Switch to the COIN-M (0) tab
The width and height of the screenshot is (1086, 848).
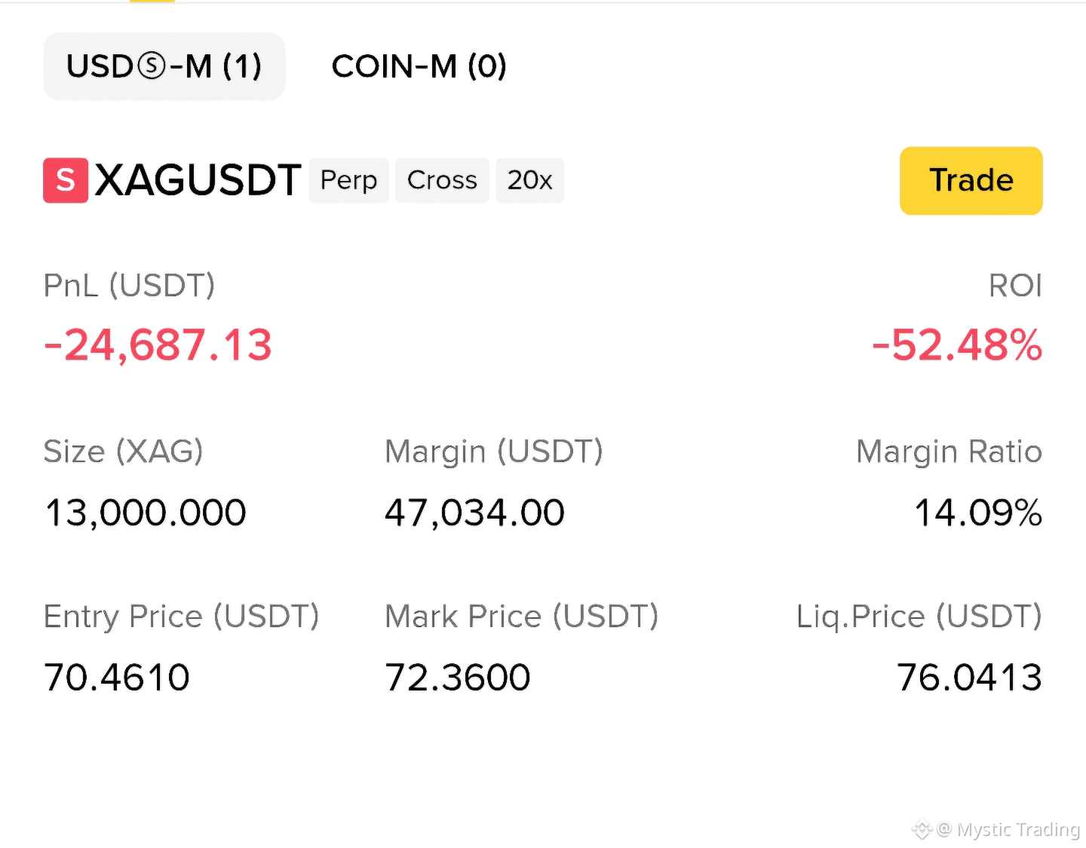pyautogui.click(x=419, y=66)
